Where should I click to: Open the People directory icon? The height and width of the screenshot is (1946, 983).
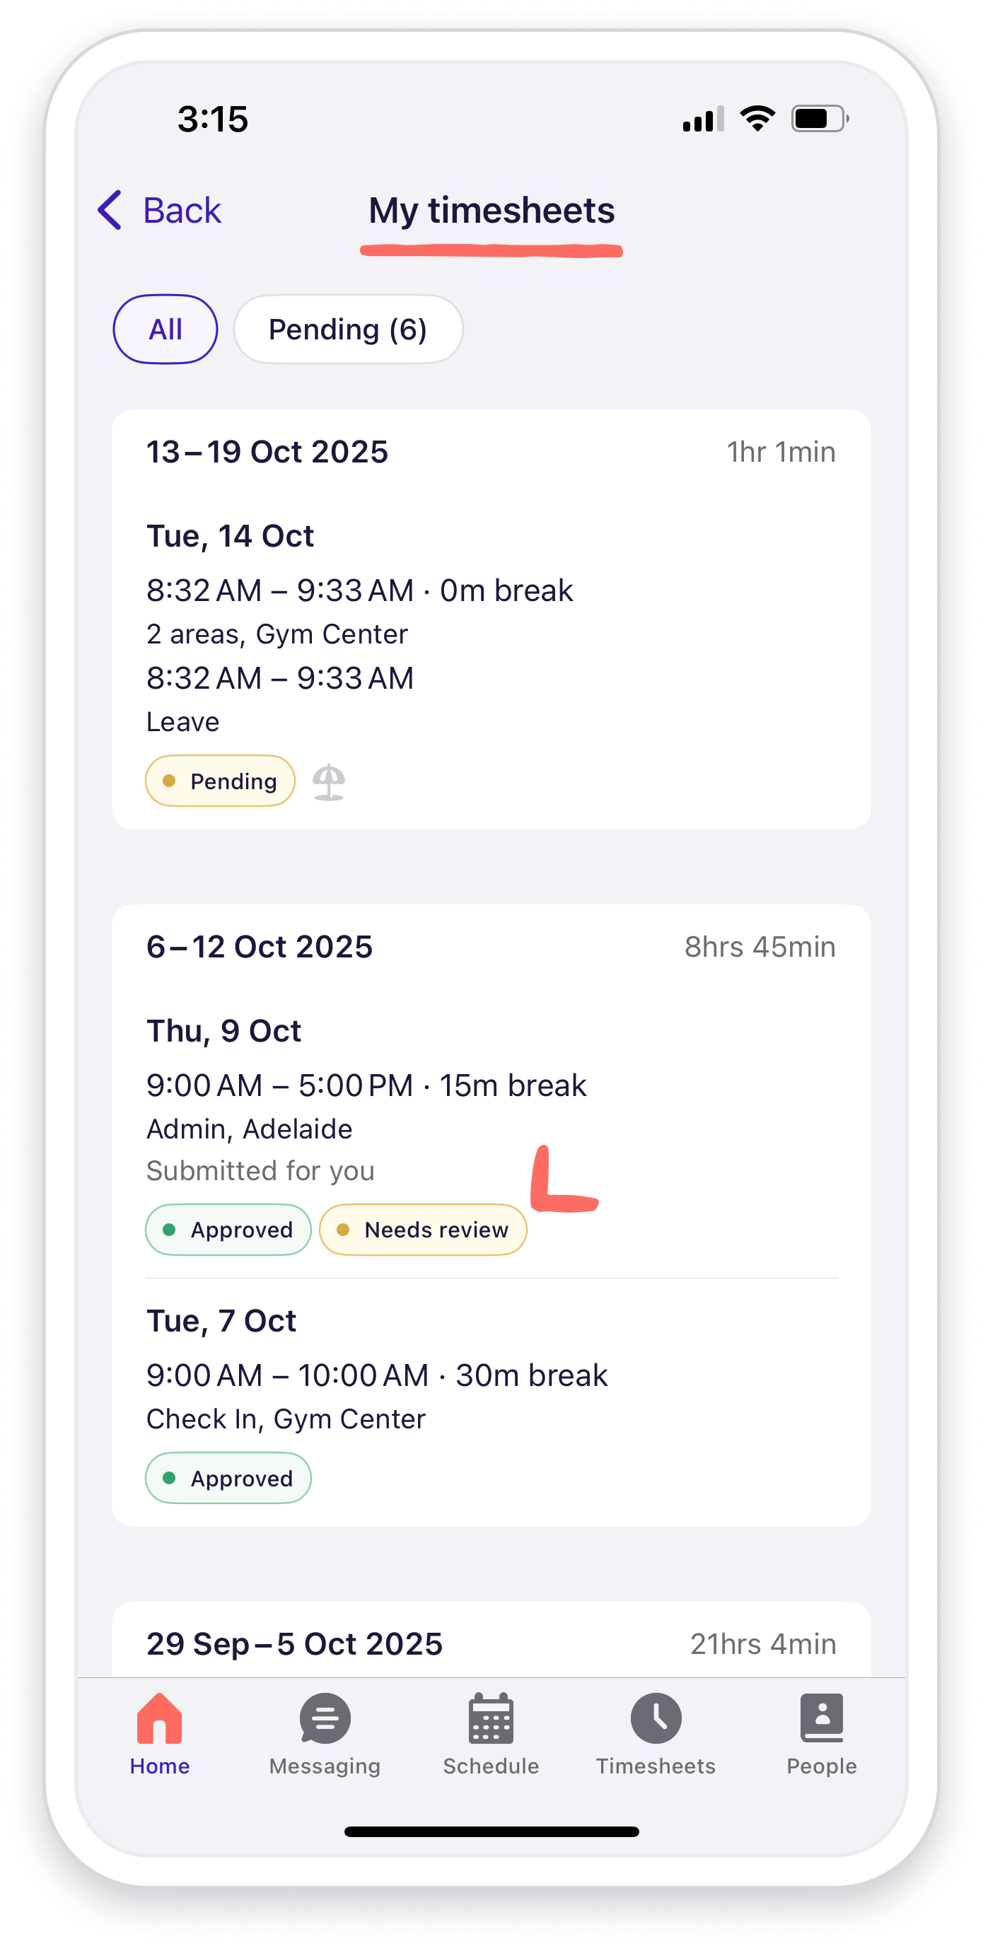tap(821, 1718)
